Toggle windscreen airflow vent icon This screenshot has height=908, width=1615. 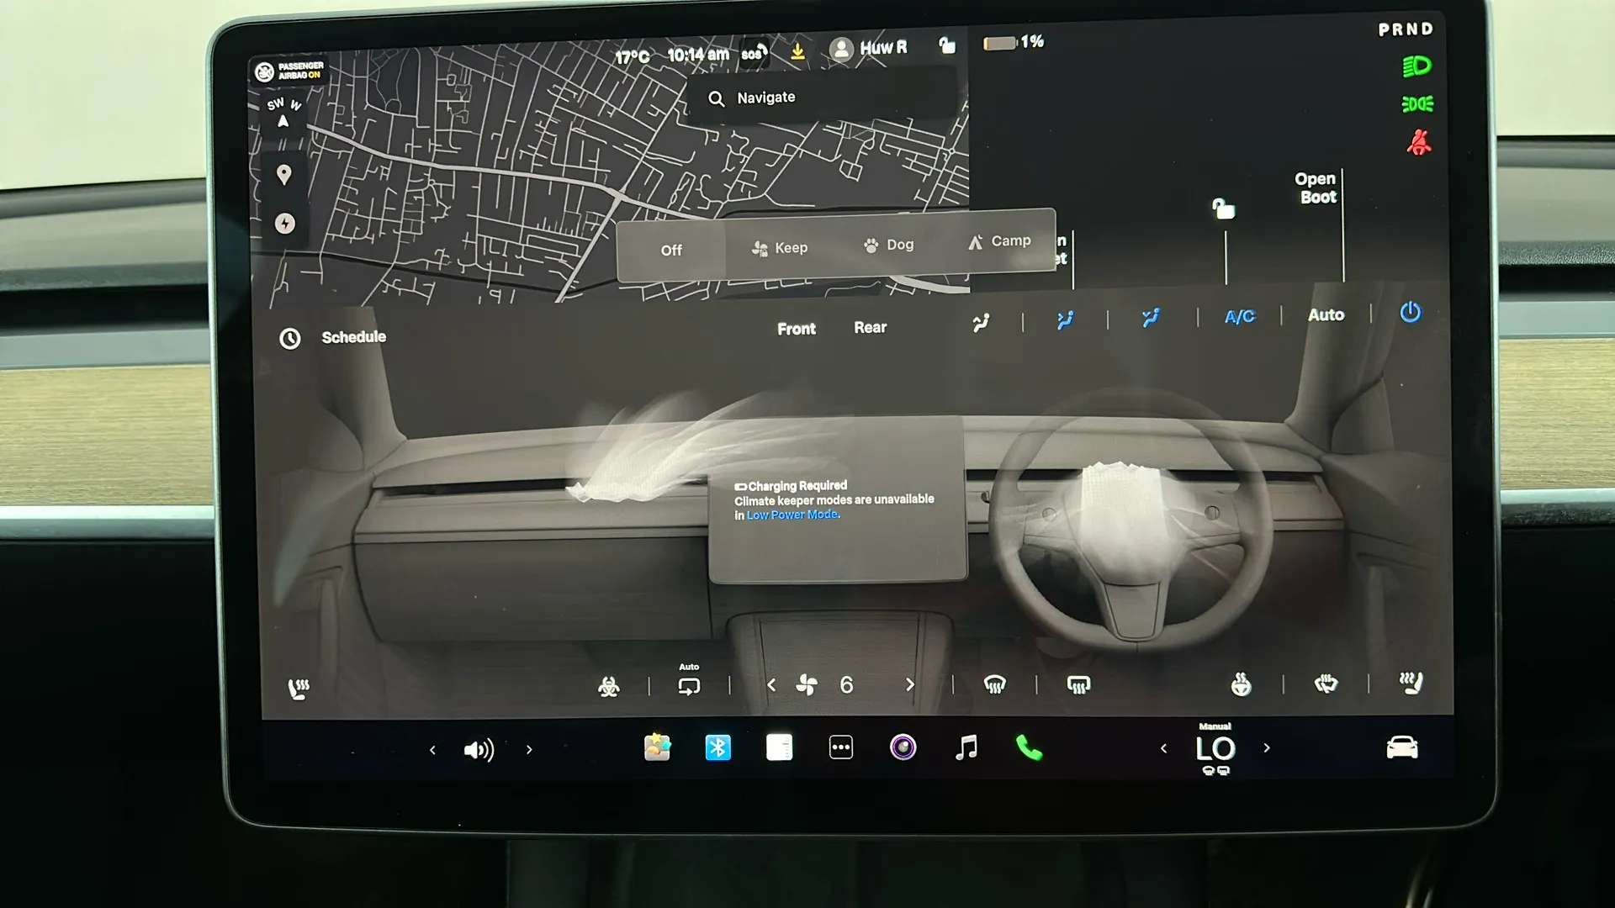[981, 322]
